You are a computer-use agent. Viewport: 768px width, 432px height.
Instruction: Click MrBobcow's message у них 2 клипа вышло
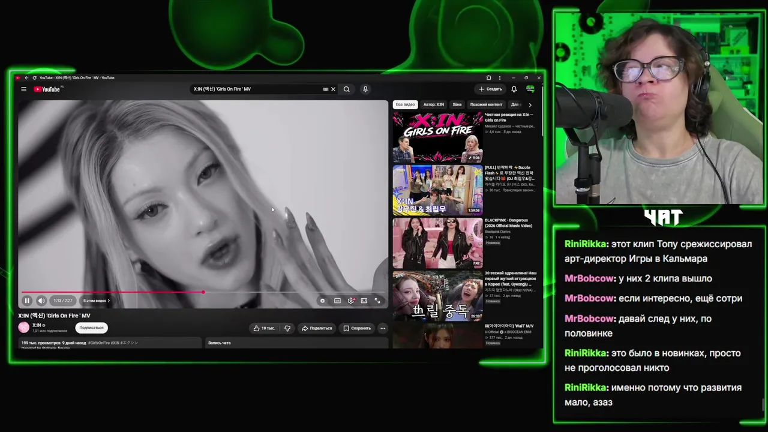coord(638,278)
